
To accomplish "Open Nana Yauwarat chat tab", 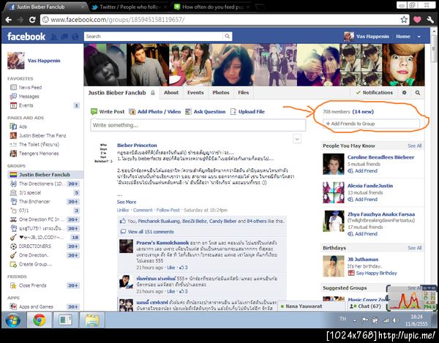I will tap(312, 306).
